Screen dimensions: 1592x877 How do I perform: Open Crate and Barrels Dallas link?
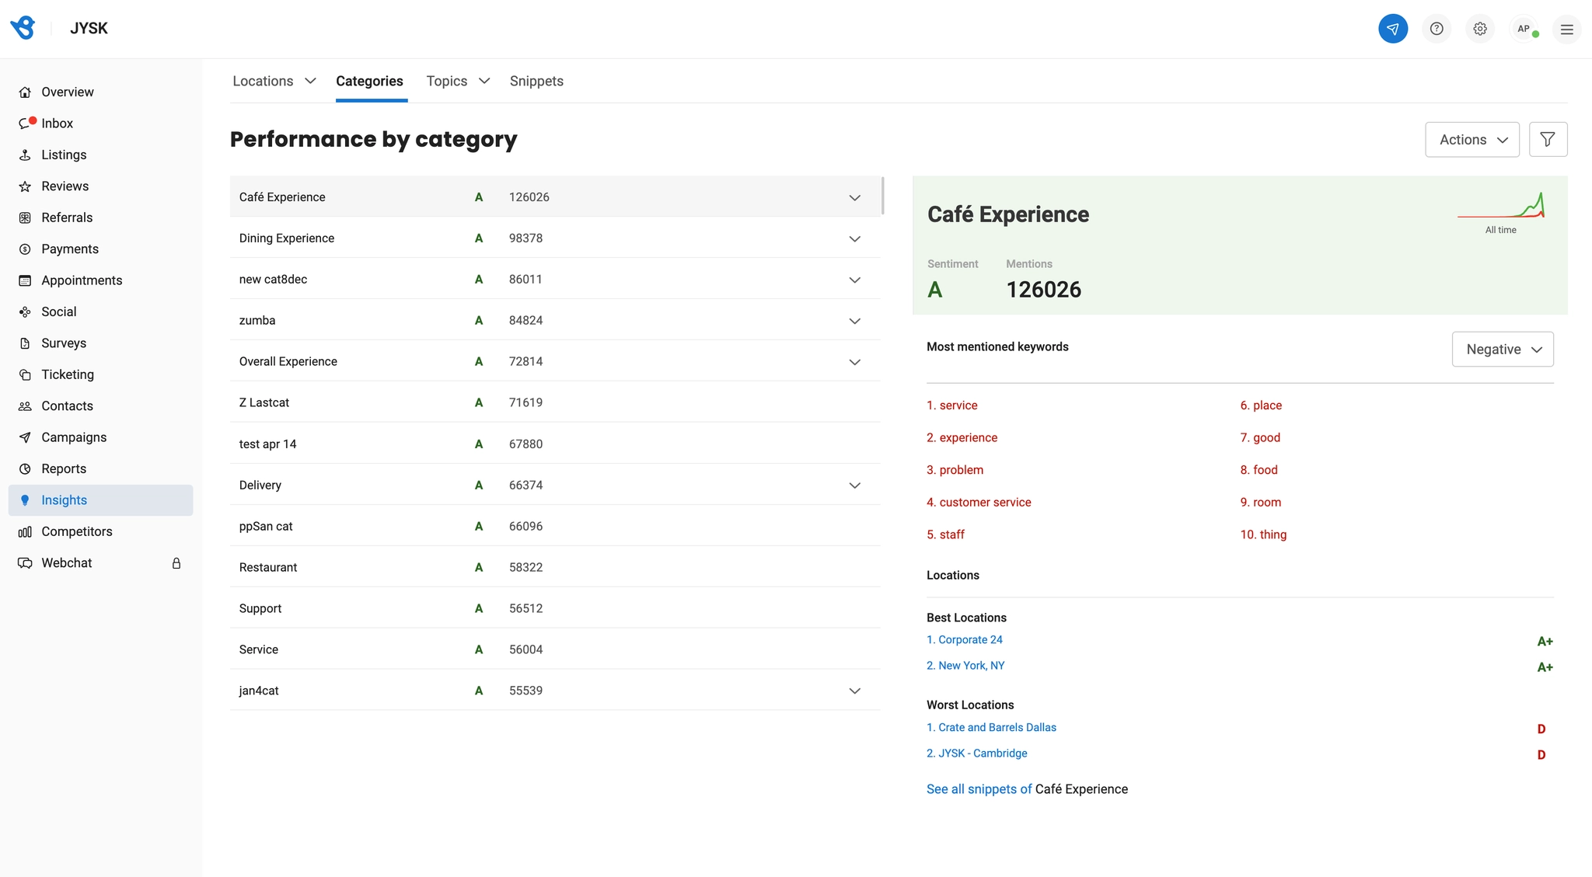pyautogui.click(x=991, y=728)
